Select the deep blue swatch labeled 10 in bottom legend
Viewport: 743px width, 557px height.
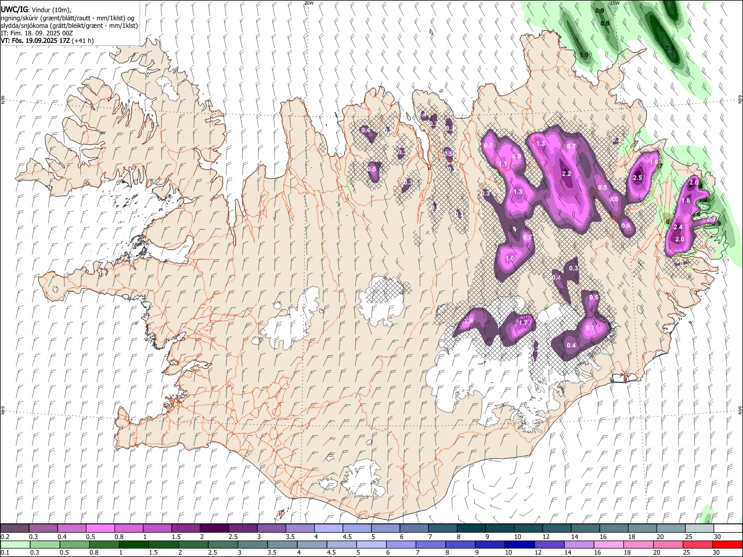coord(519,545)
